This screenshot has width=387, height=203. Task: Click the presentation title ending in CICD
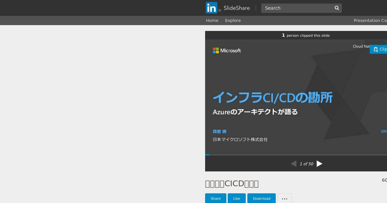click(x=232, y=184)
